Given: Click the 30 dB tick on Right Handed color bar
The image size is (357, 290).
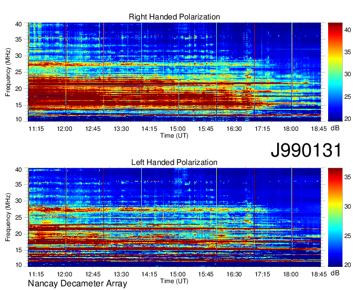Looking at the screenshot, I should point(348,74).
